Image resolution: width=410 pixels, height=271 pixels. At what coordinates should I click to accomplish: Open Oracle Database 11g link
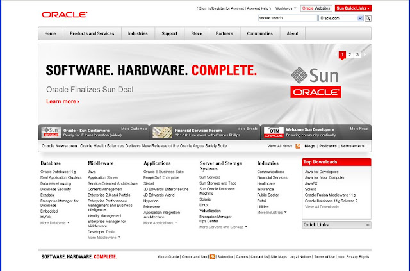tap(58, 172)
